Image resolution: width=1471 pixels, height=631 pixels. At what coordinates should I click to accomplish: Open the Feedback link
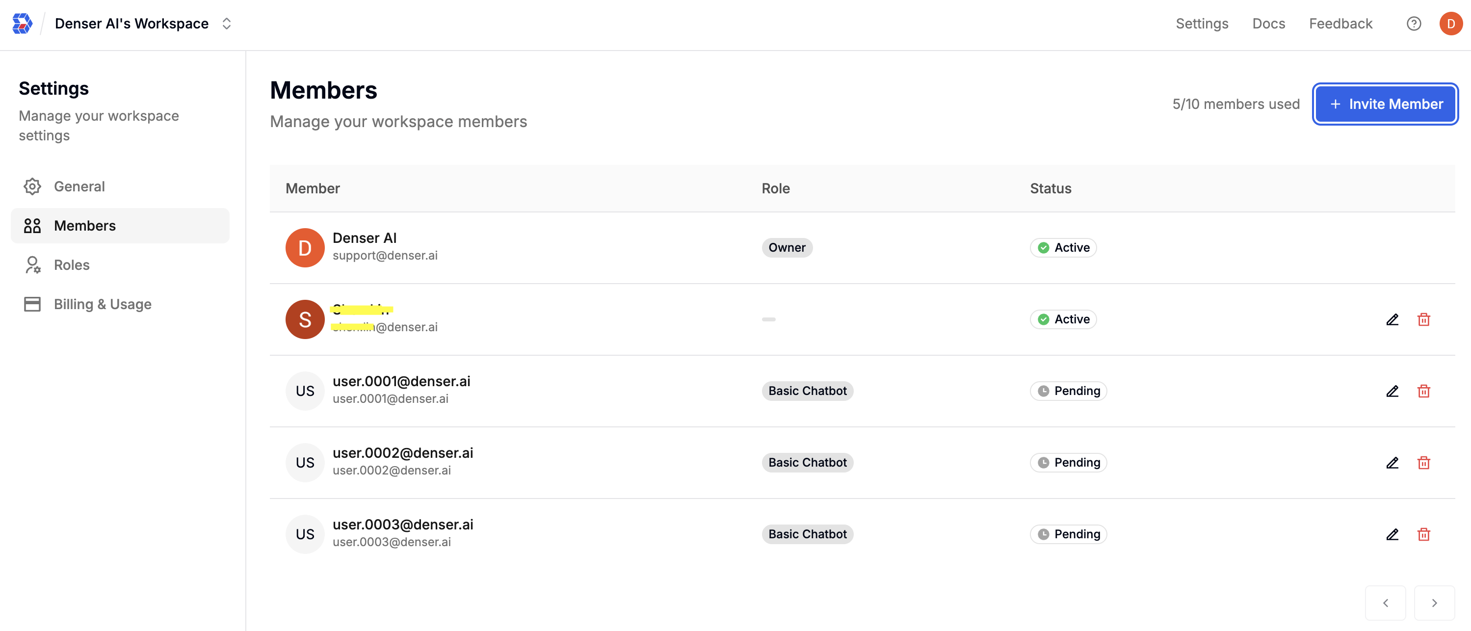coord(1340,24)
